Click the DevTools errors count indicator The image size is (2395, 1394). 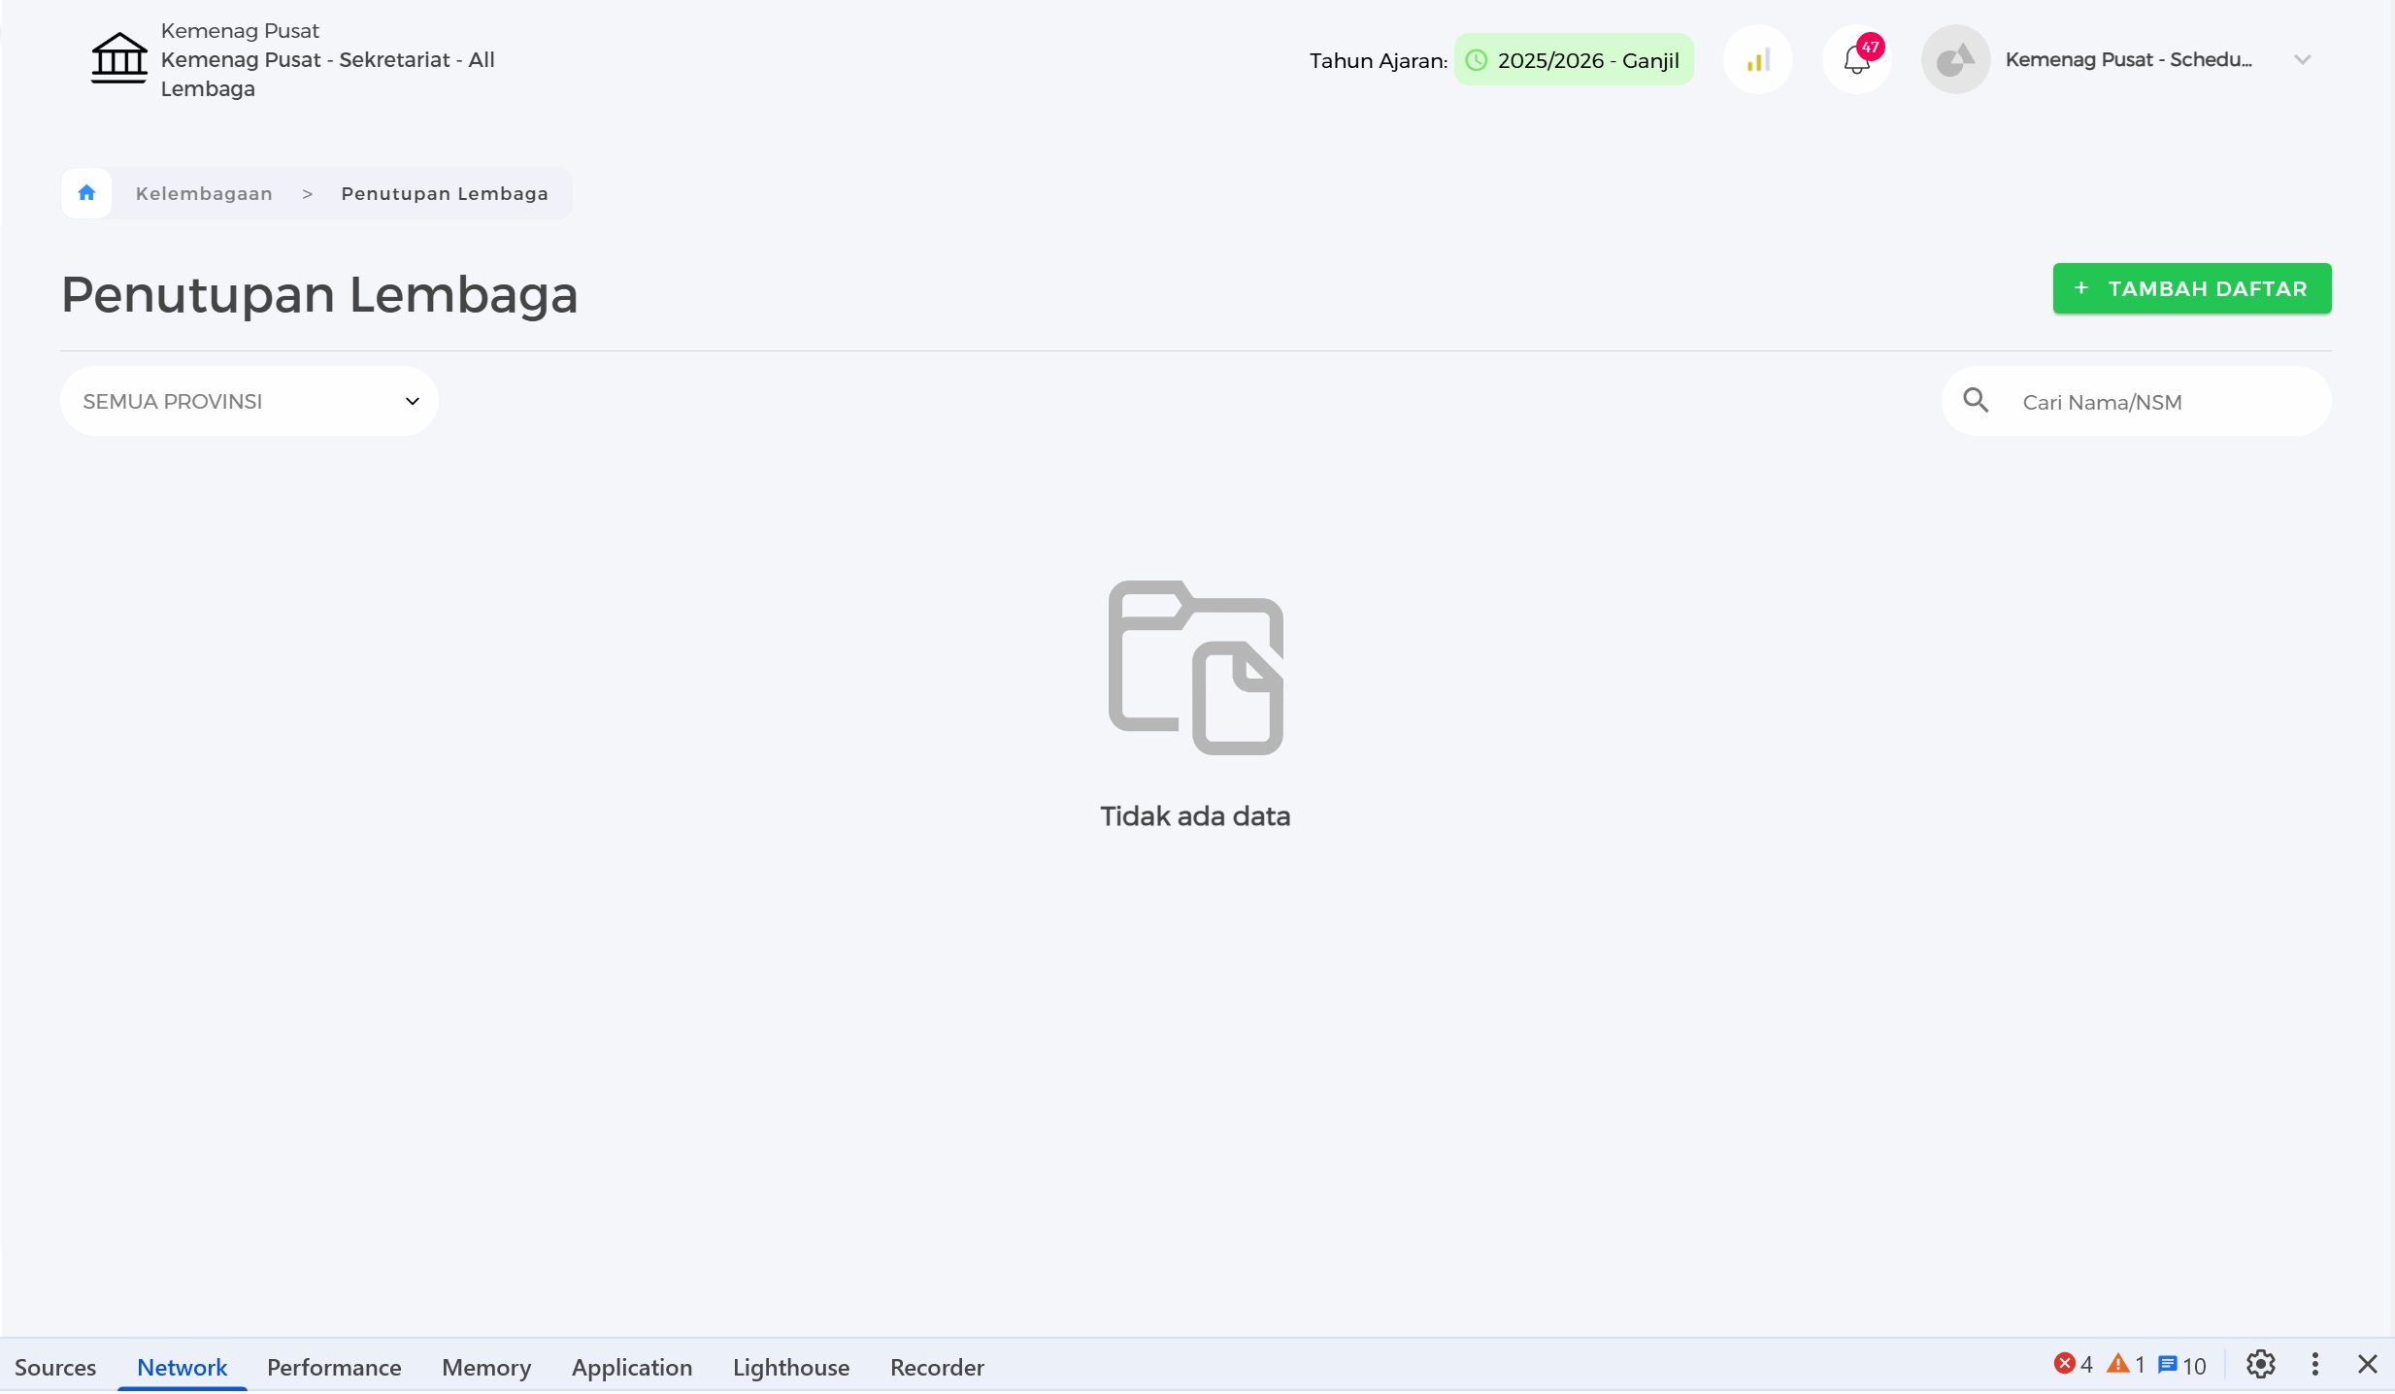pos(2074,1365)
